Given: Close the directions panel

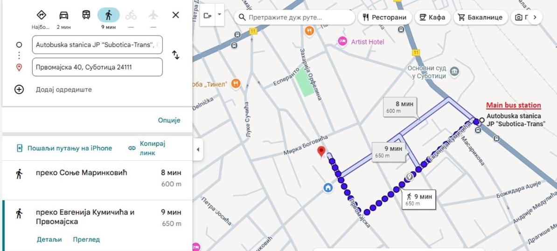Looking at the screenshot, I should (175, 15).
